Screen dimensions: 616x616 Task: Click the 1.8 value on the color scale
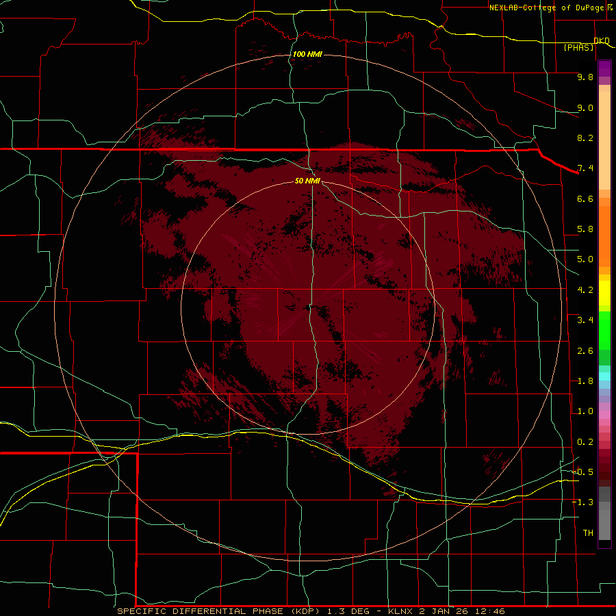pyautogui.click(x=585, y=381)
